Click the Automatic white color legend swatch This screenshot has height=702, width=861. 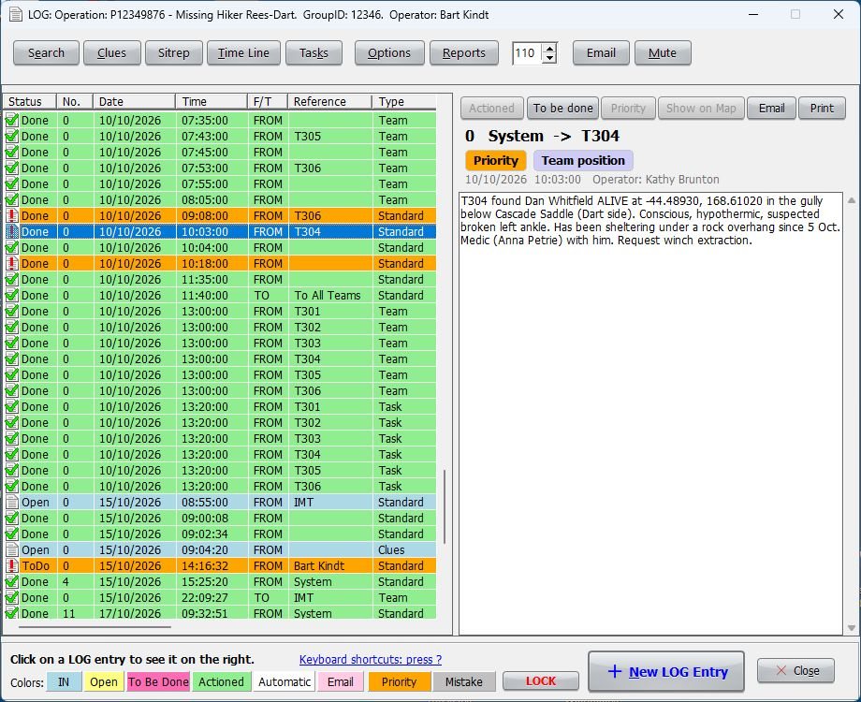click(x=285, y=681)
